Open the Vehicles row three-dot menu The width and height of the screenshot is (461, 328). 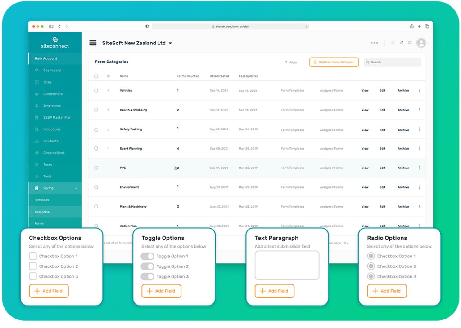pyautogui.click(x=419, y=91)
